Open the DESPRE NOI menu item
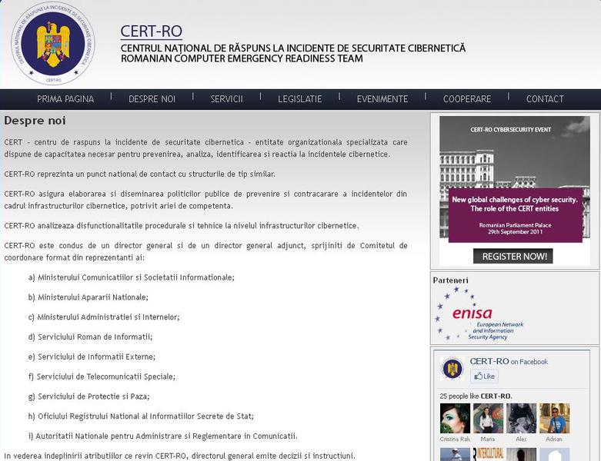This screenshot has height=461, width=601. pos(152,99)
